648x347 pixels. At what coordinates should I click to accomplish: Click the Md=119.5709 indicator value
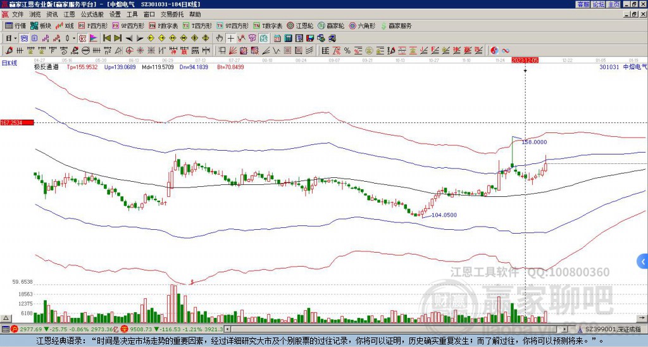tap(158, 67)
